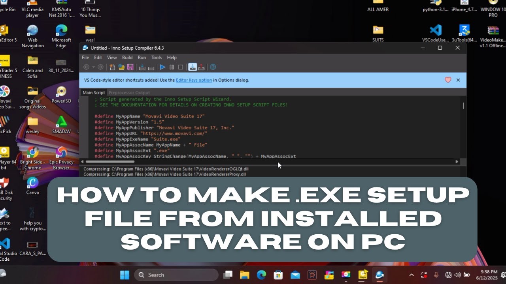Select the MyAppVersion "1.5" define line

point(130,122)
